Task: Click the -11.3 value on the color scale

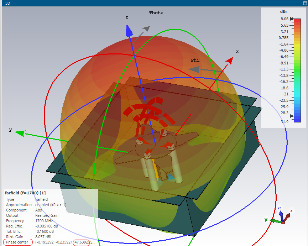Action: (x=284, y=69)
